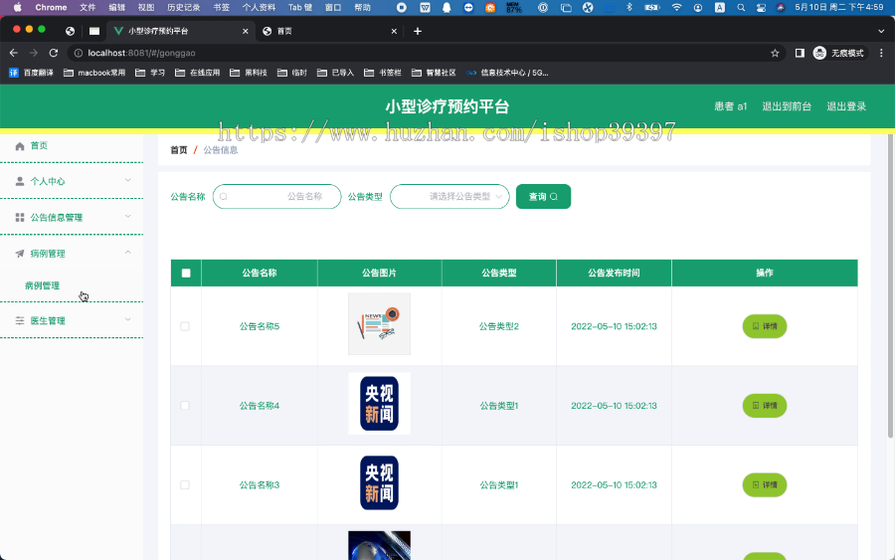Viewport: 895px width, 560px height.
Task: Collapse the 病例管理 menu chevron
Action: pos(128,253)
